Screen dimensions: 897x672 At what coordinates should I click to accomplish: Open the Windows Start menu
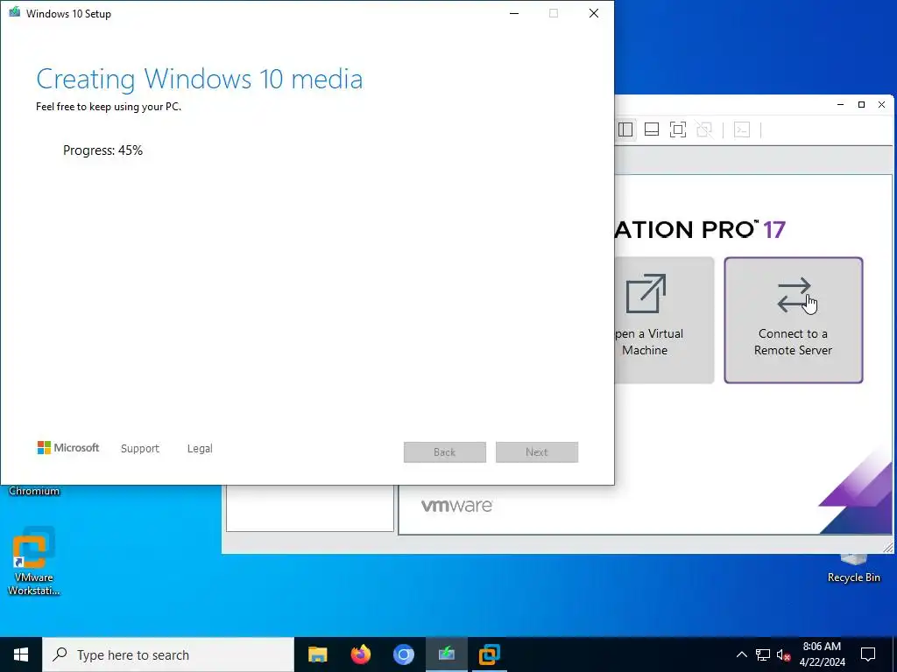(x=21, y=654)
